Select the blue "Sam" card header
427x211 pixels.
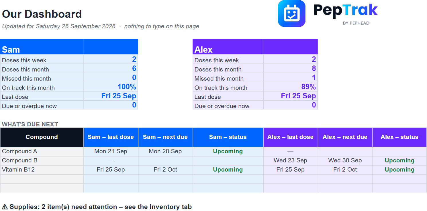69,47
